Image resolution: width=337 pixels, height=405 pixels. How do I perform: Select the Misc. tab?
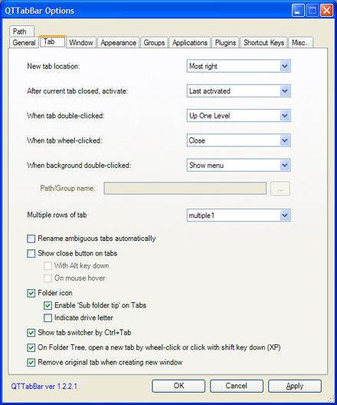[300, 42]
